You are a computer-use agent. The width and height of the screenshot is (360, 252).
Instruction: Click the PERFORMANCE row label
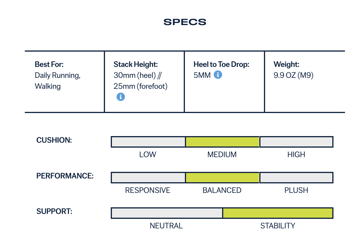(65, 176)
